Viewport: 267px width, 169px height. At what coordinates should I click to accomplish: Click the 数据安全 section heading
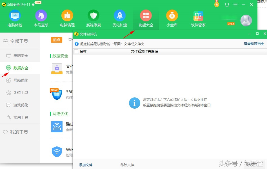point(60,56)
